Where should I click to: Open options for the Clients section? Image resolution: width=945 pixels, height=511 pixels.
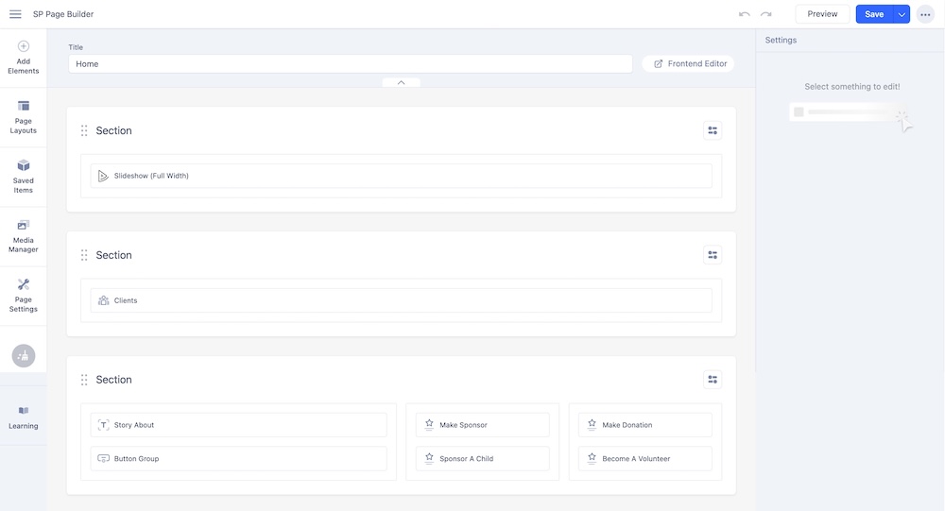click(x=713, y=255)
